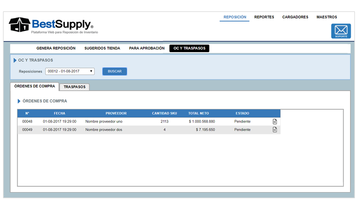Viewport: 360px width, 207px height.
Task: Go to PARA APROBACIÓN section
Action: pos(146,48)
